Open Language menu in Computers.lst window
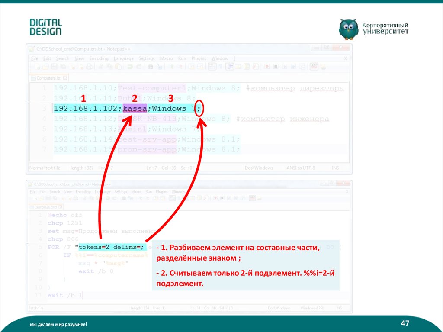 [123, 58]
